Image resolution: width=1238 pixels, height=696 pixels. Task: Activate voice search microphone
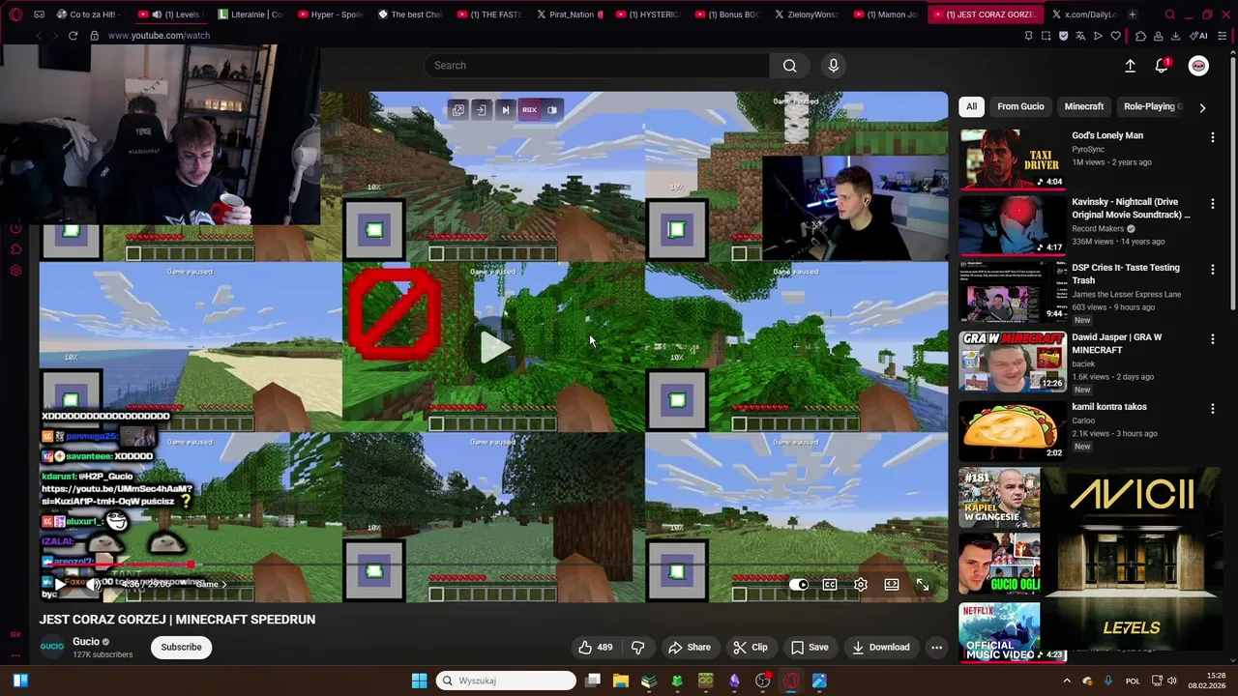coord(834,66)
